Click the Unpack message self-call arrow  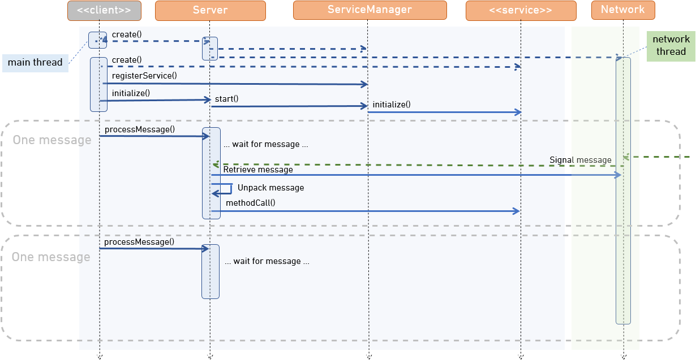tap(224, 188)
